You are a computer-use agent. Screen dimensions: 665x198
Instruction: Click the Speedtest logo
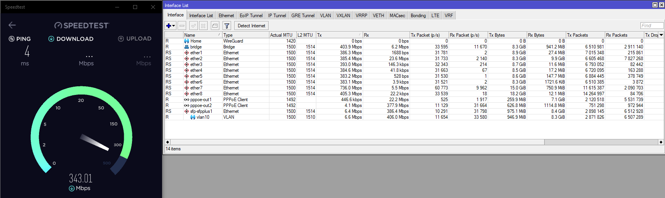click(81, 25)
